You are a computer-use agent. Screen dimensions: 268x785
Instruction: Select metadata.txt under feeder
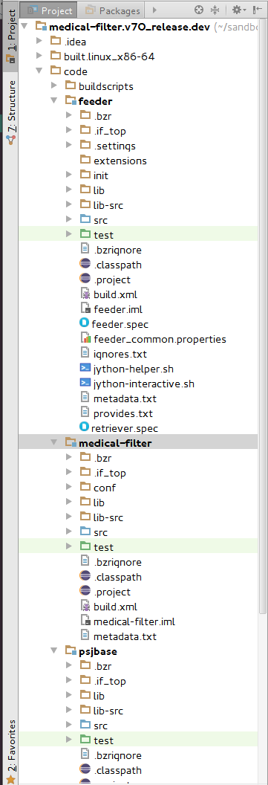coord(125,398)
